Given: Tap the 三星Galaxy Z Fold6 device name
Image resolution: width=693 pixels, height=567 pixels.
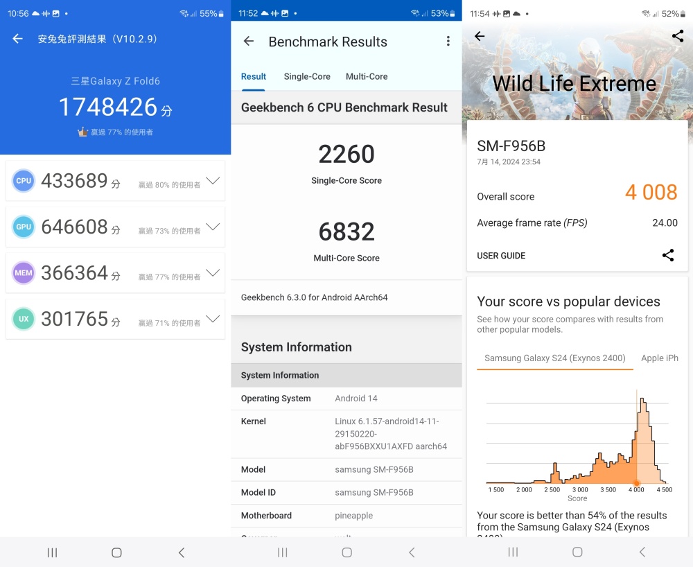Looking at the screenshot, I should coord(115,81).
